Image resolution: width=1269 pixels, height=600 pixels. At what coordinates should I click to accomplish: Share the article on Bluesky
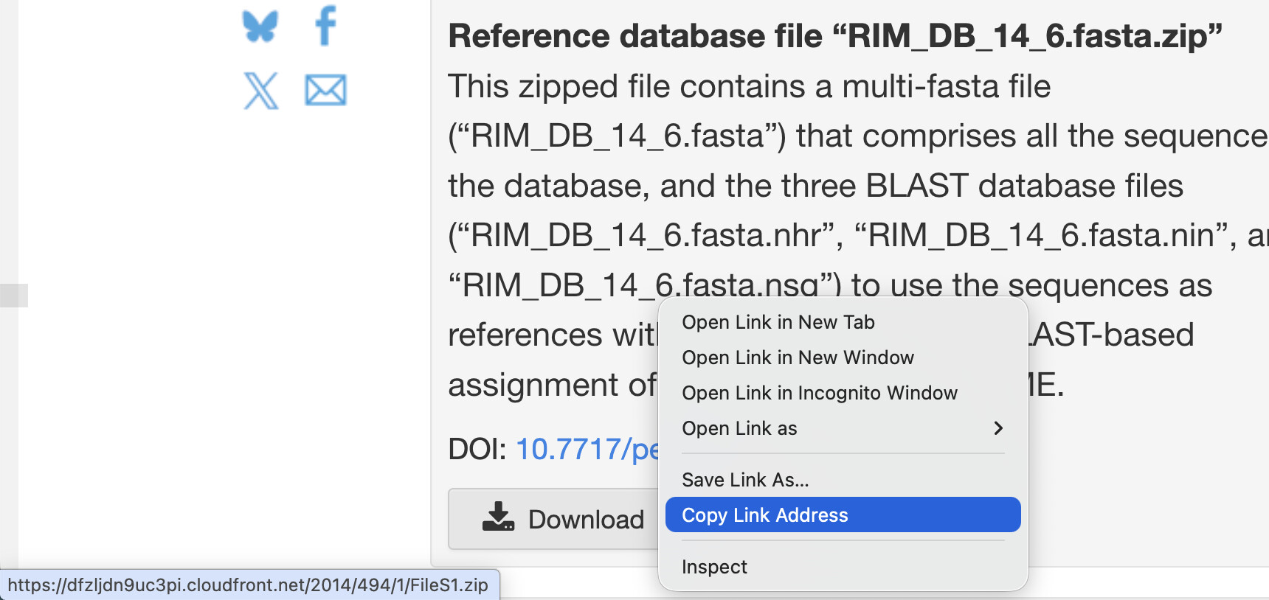[x=260, y=27]
